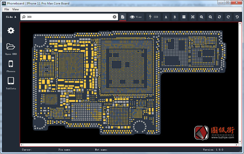Switch to board side B
Viewport: 244px width, 154px height.
click(175, 17)
